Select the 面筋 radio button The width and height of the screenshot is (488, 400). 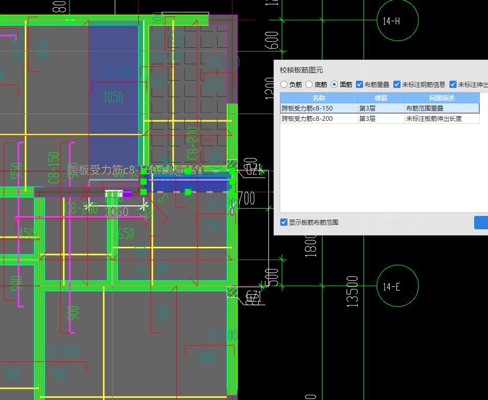point(334,84)
